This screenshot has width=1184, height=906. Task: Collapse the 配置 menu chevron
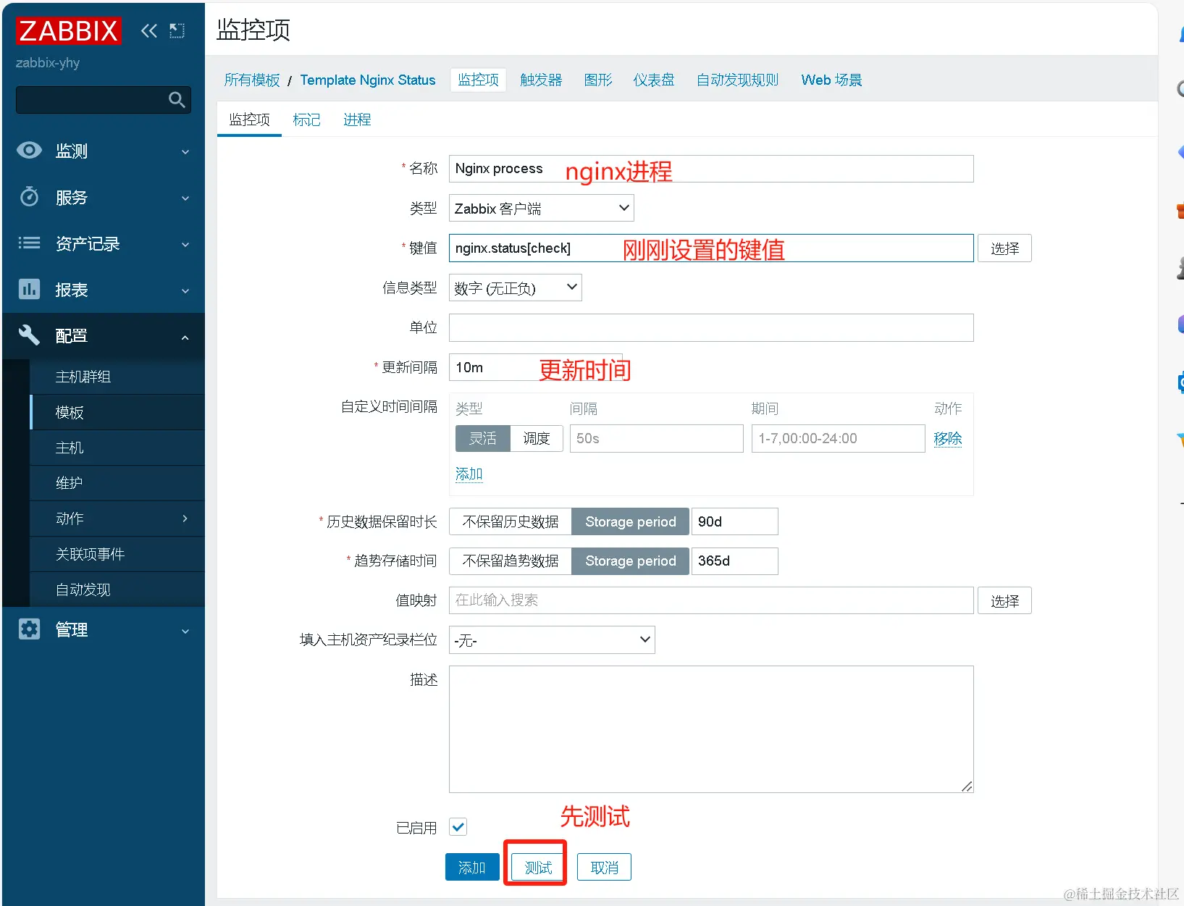tap(185, 337)
